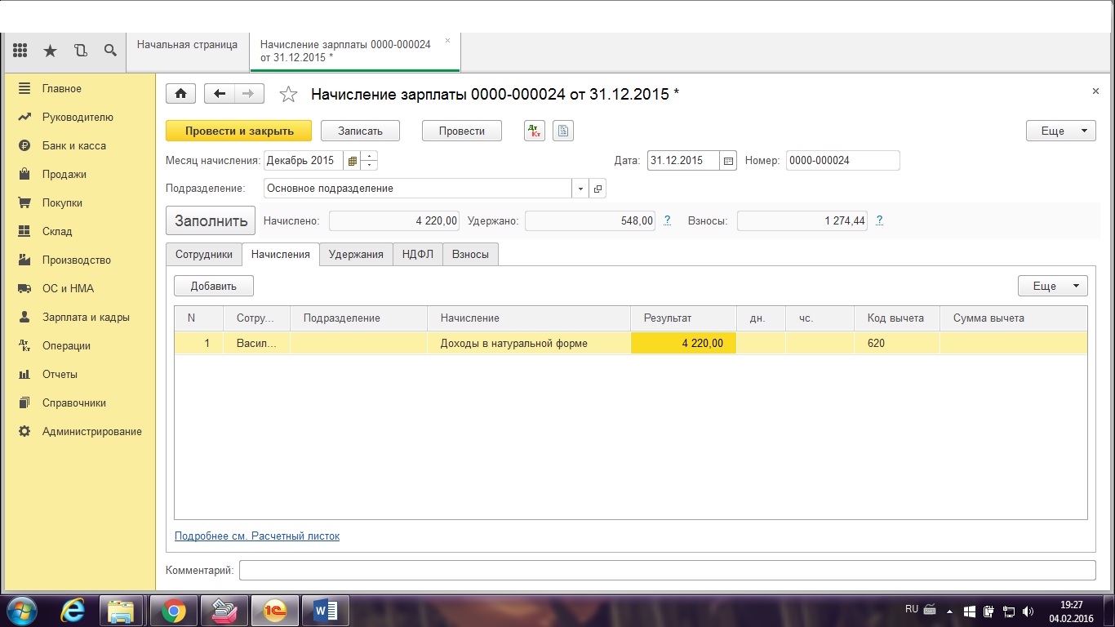Click the Комментарий input field
1115x627 pixels.
pos(666,570)
